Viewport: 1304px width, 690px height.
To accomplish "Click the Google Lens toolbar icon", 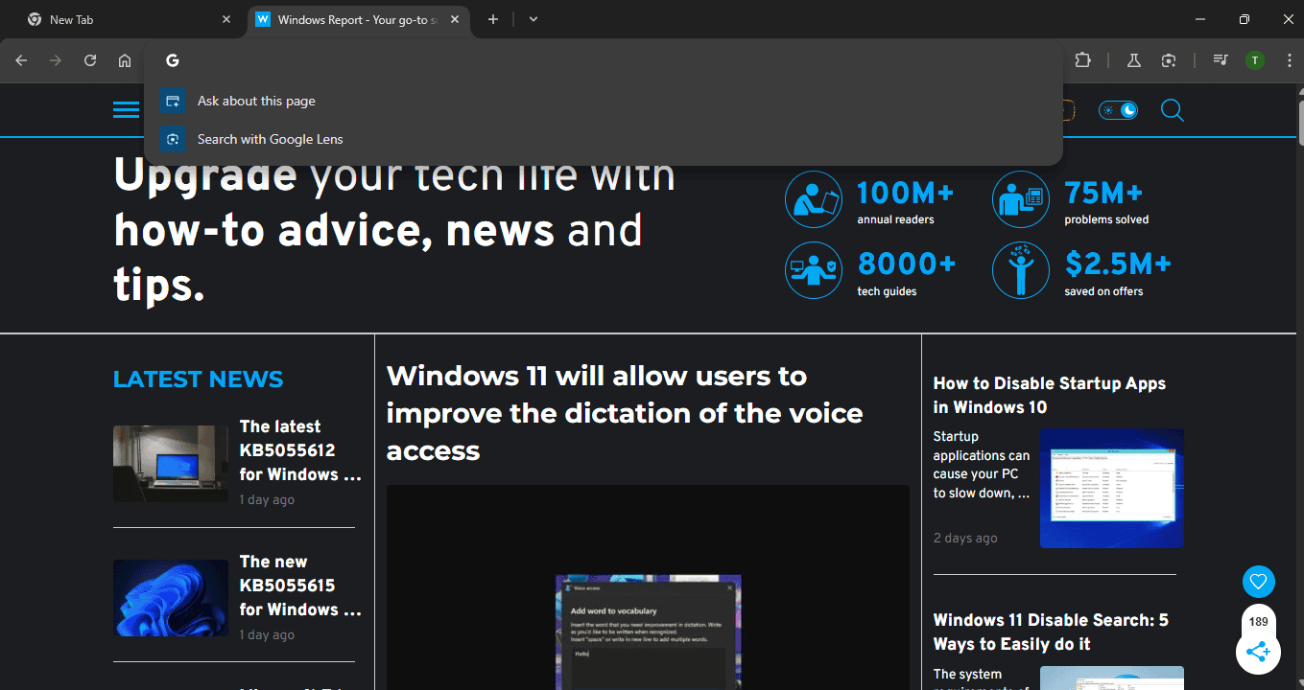I will pos(1169,60).
